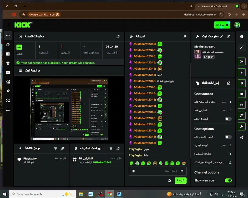
Task: Open the wrench settings icon in left sidebar
Action: click(x=8, y=91)
